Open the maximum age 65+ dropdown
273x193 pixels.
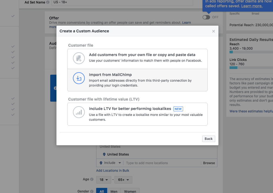pyautogui.click(x=123, y=180)
